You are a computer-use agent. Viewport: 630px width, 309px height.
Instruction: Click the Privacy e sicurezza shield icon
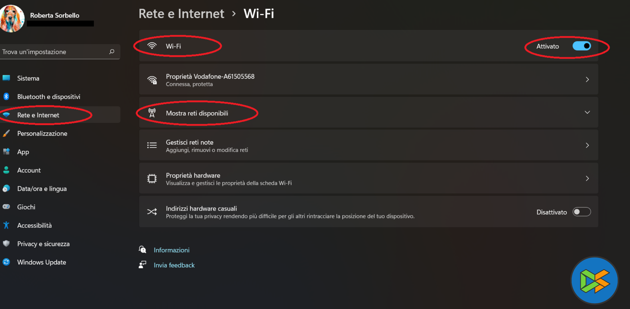(6, 244)
